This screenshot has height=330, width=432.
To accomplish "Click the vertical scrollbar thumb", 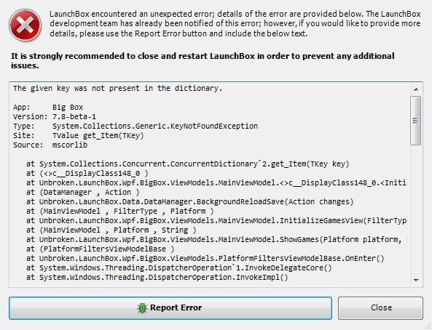I will click(415, 121).
